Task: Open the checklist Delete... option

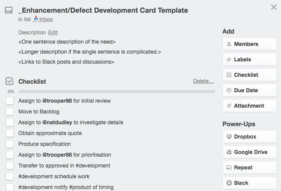Action: coord(203,81)
